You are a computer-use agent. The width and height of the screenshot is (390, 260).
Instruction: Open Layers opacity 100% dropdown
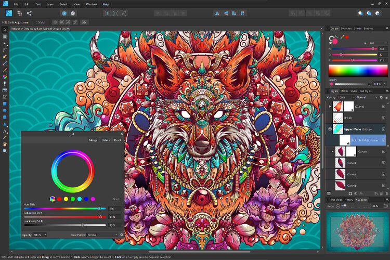point(345,98)
